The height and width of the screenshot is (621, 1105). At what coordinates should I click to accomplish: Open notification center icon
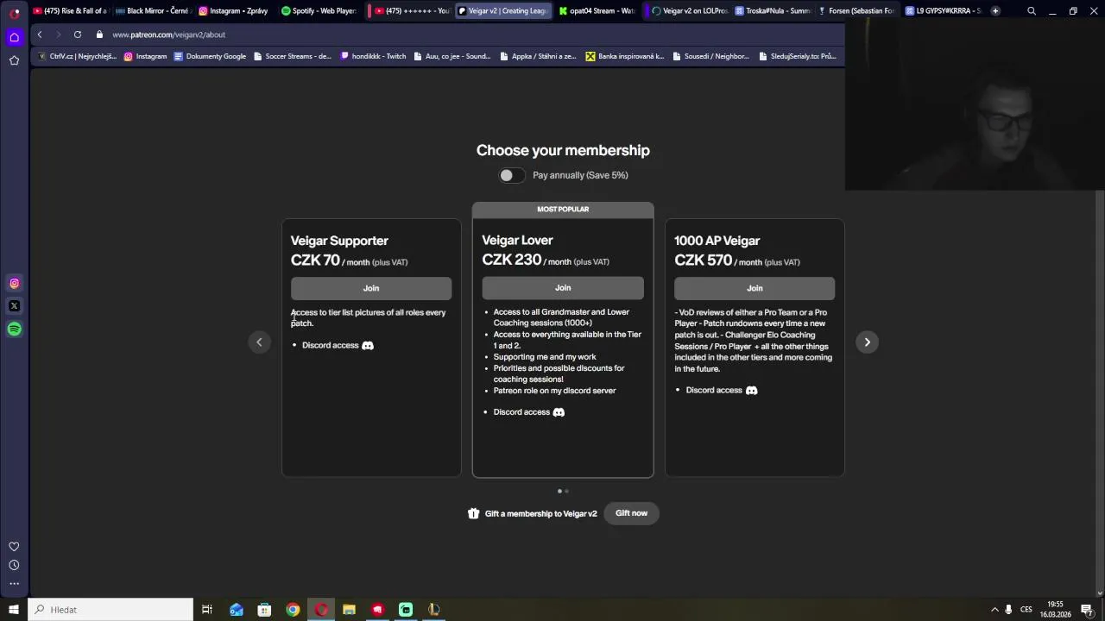1087,610
